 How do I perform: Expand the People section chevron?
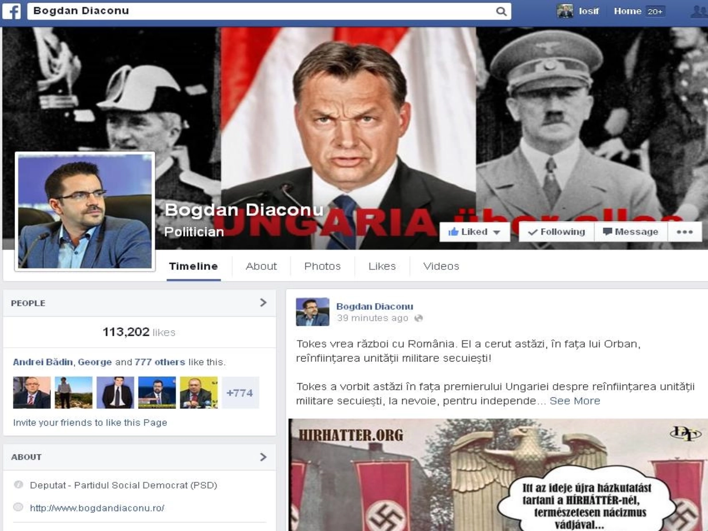click(x=263, y=303)
